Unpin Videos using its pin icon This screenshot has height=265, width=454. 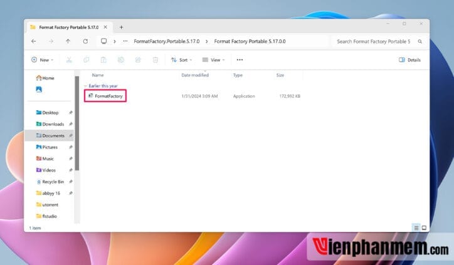[71, 170]
